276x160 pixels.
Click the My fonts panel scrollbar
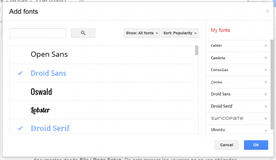tap(272, 84)
